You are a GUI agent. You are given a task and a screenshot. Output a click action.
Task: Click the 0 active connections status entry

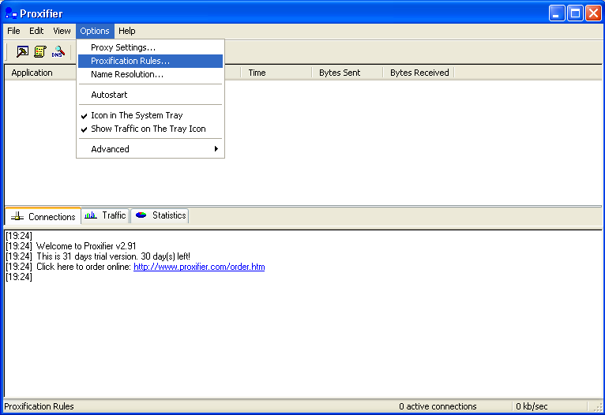pos(438,406)
